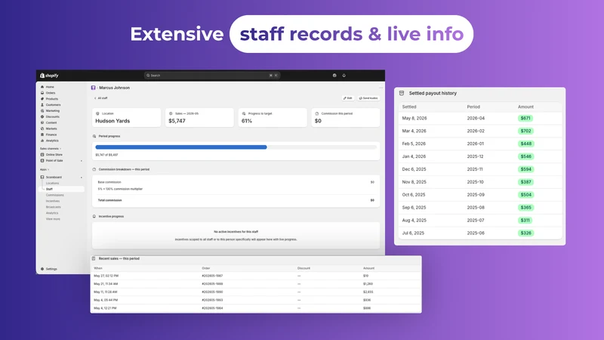Image resolution: width=604 pixels, height=340 pixels.
Task: Open the notifications bell in top bar
Action: coord(344,76)
